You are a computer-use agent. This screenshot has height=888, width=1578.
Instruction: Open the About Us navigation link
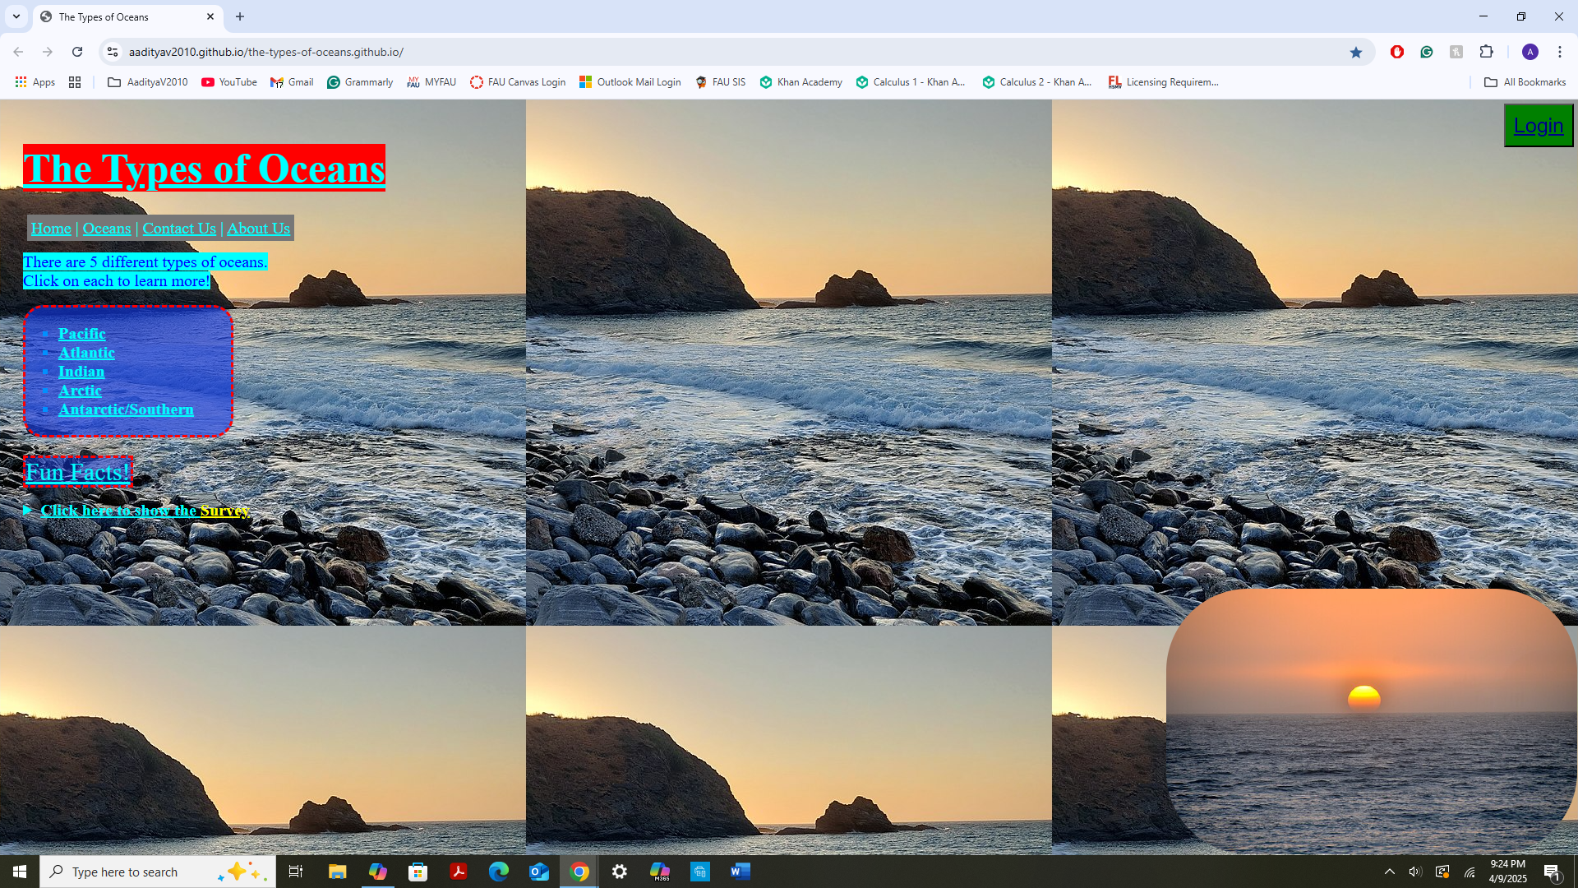click(258, 229)
